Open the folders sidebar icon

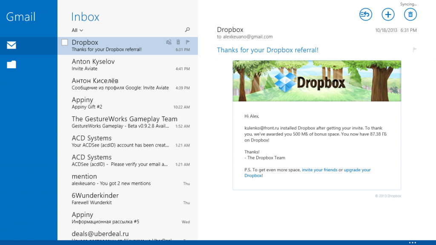[x=11, y=64]
